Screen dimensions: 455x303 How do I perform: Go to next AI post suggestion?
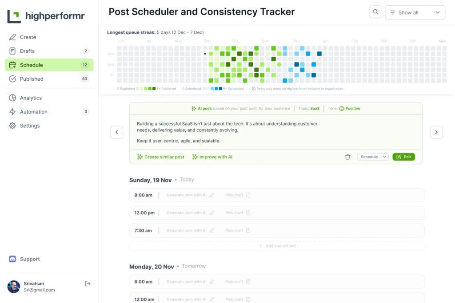[x=436, y=132]
